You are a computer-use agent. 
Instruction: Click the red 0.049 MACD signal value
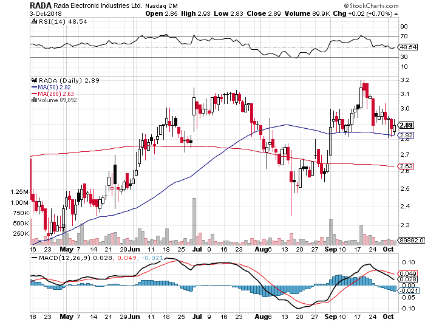[126, 258]
